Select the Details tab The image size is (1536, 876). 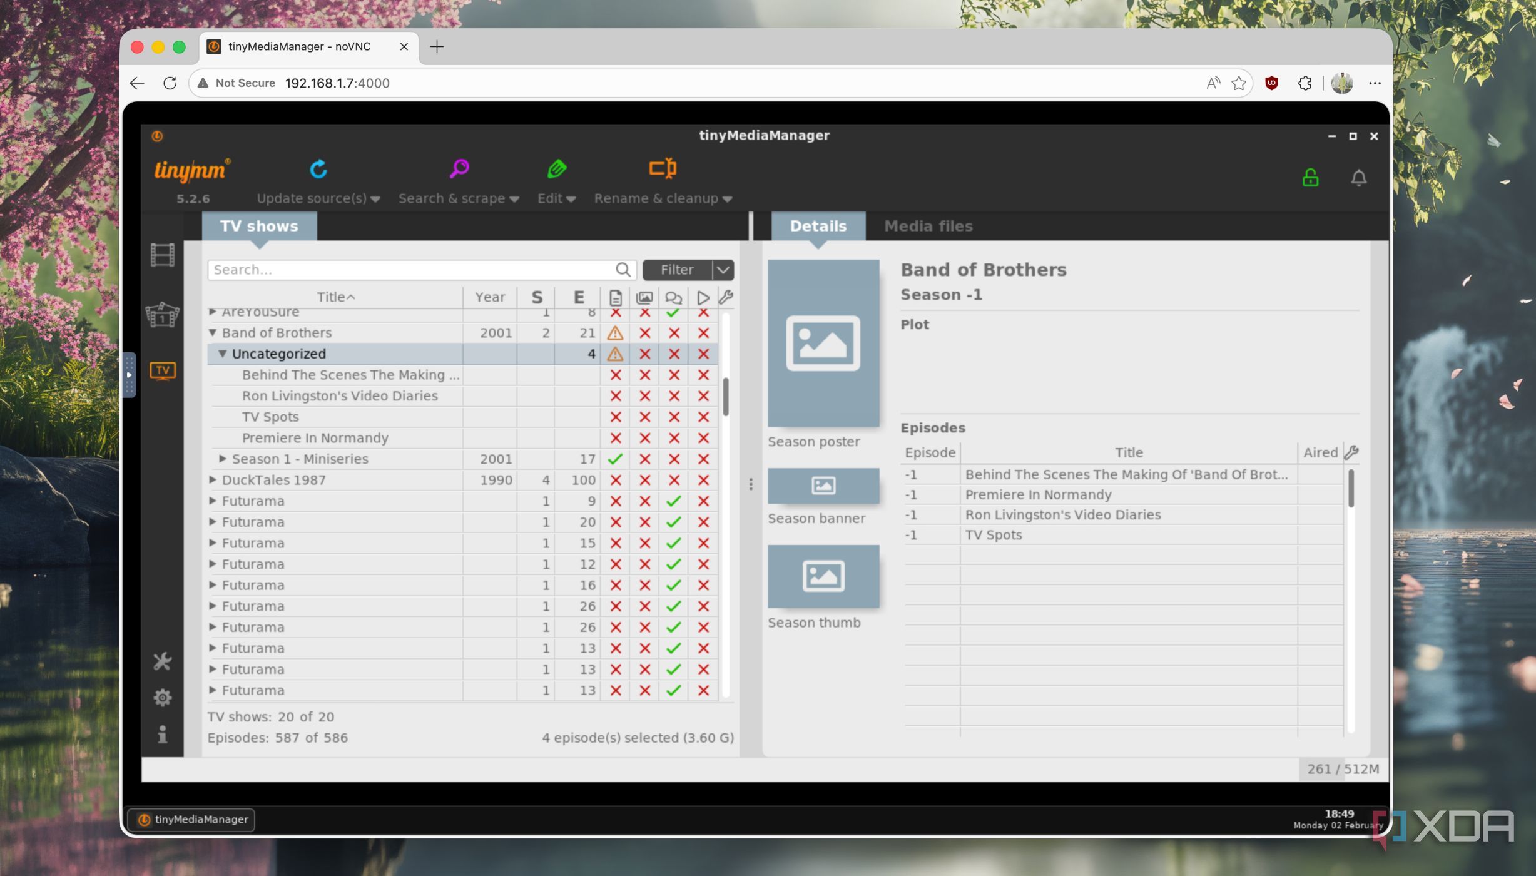818,226
